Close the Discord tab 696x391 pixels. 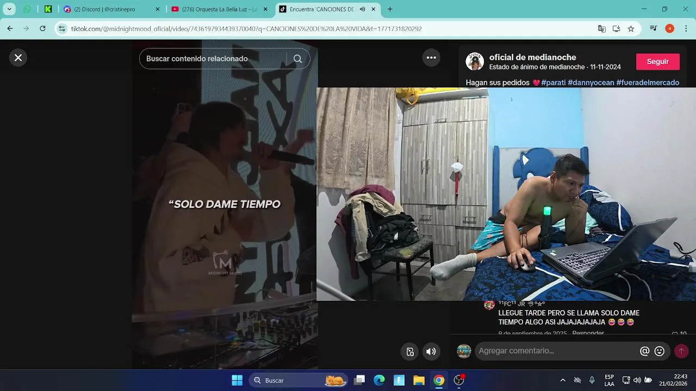tap(158, 9)
